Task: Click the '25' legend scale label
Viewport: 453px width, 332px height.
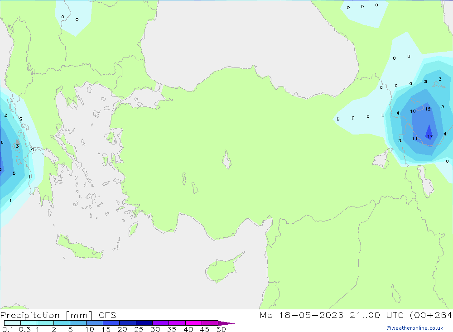Action: point(139,329)
